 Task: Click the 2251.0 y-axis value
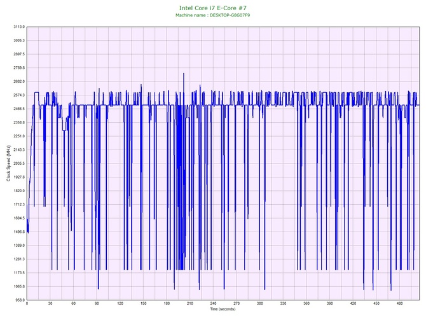19,136
